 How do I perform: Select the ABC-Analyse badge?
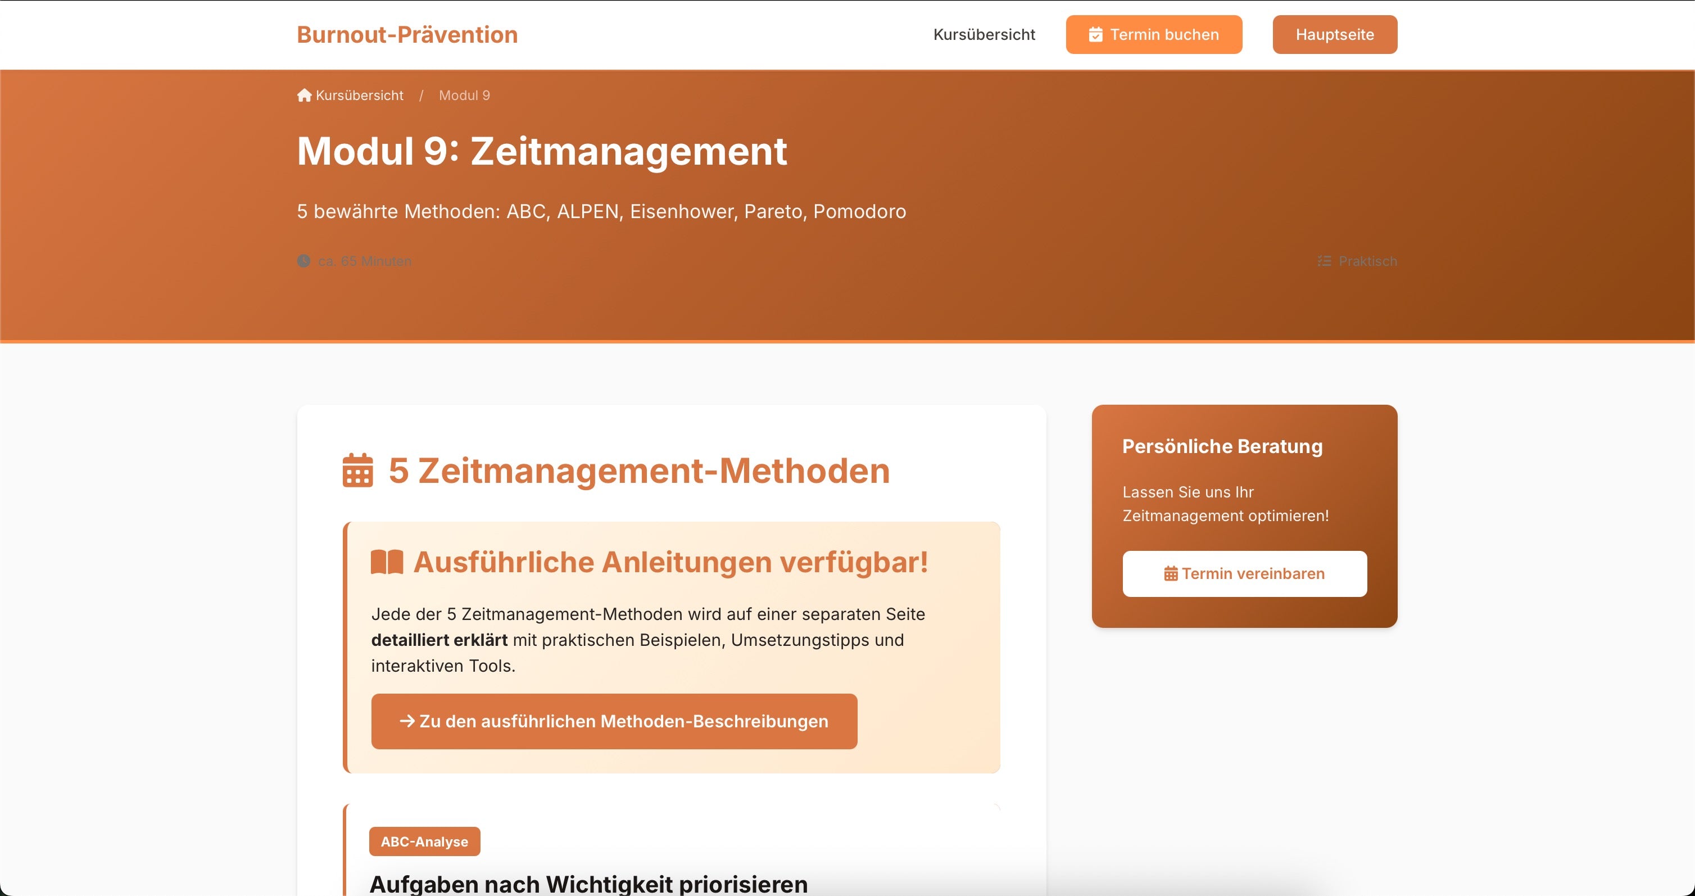click(424, 841)
